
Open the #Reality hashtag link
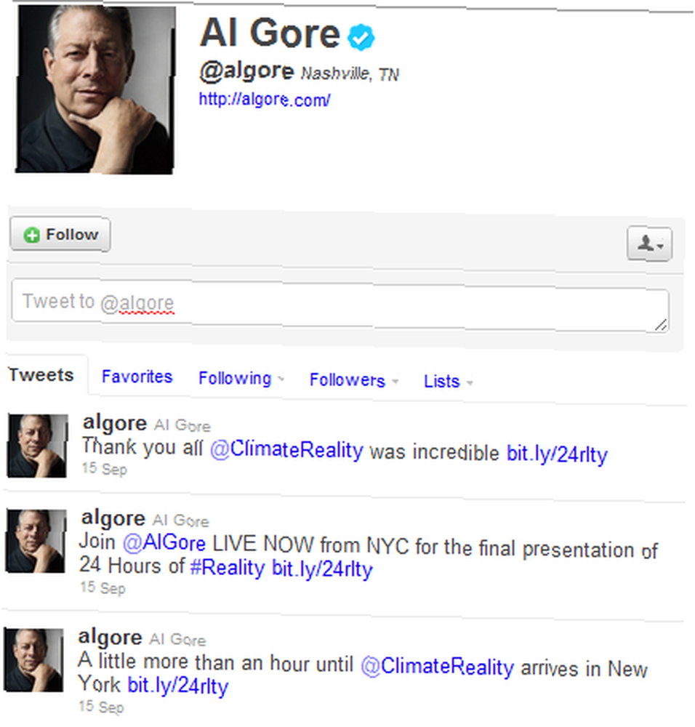pyautogui.click(x=228, y=567)
